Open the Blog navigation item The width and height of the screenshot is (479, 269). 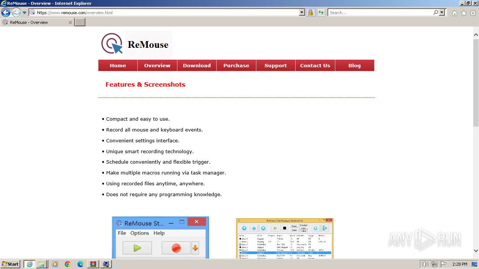click(355, 65)
